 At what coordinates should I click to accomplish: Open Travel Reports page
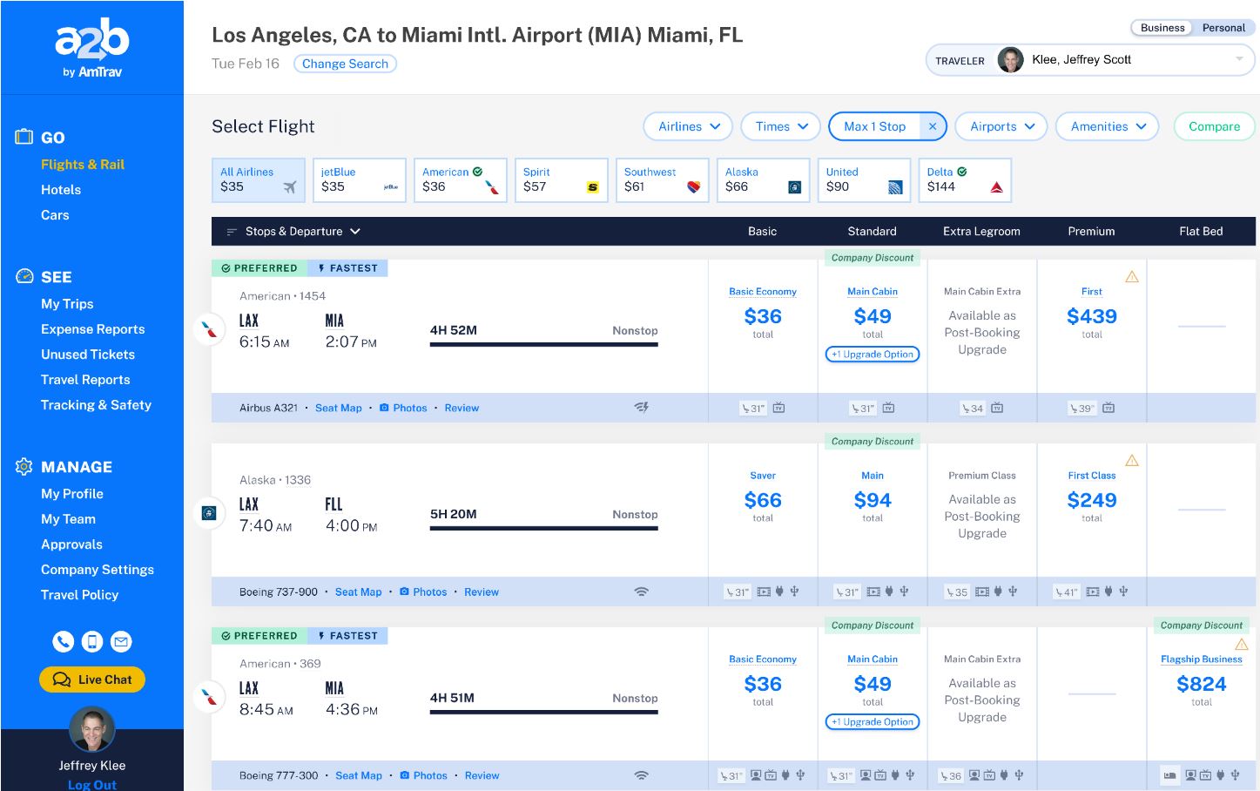click(x=85, y=380)
